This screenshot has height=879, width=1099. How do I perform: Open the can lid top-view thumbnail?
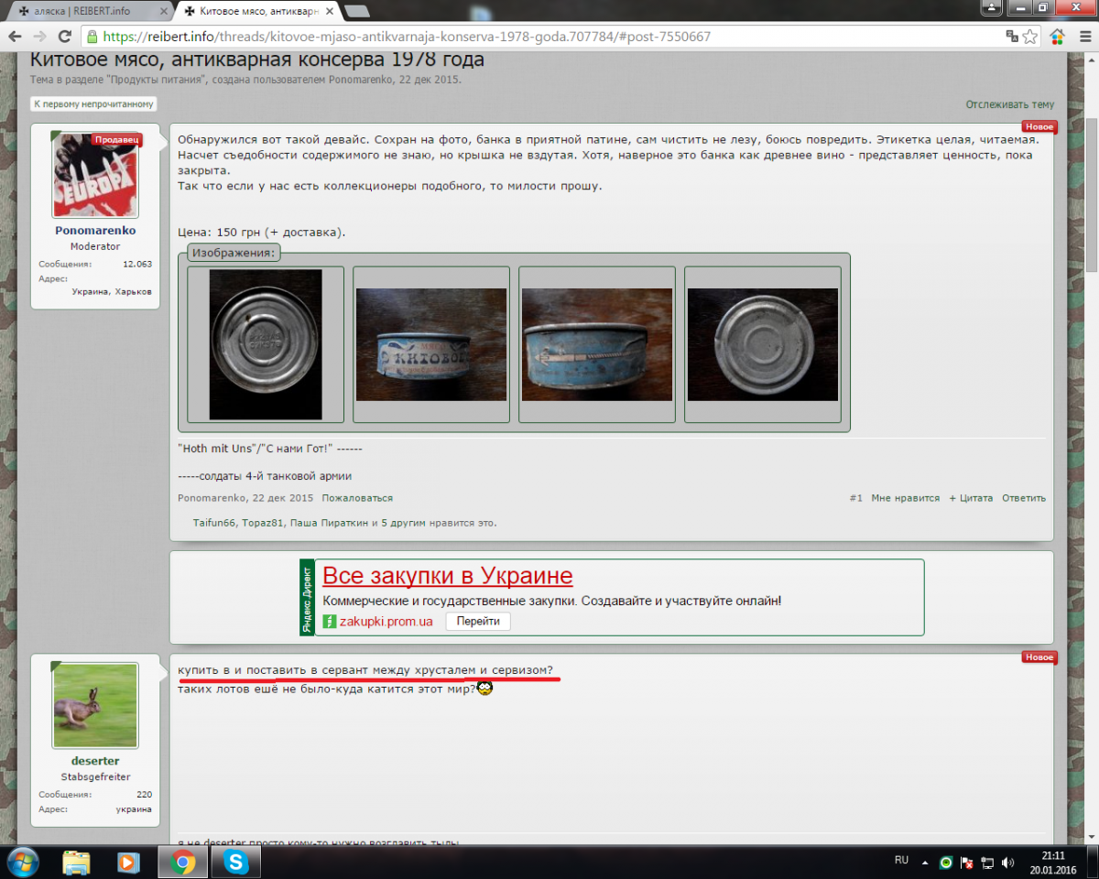tap(266, 344)
